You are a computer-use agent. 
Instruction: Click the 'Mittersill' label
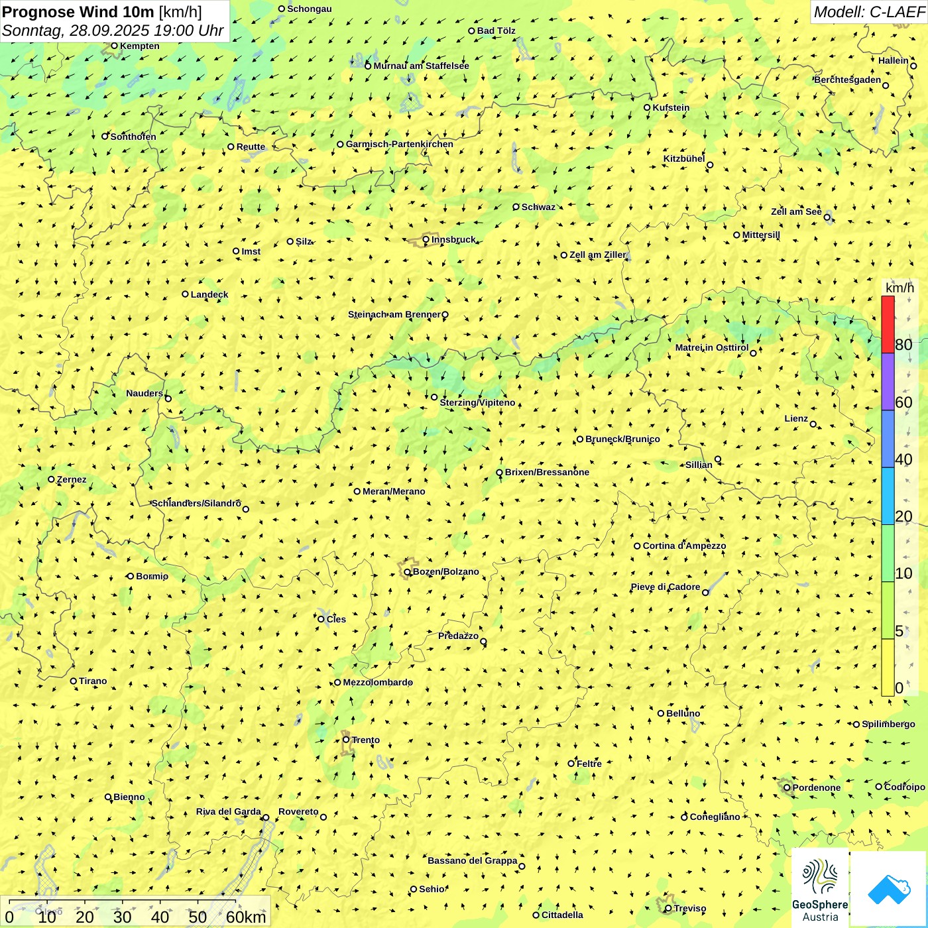click(x=761, y=235)
